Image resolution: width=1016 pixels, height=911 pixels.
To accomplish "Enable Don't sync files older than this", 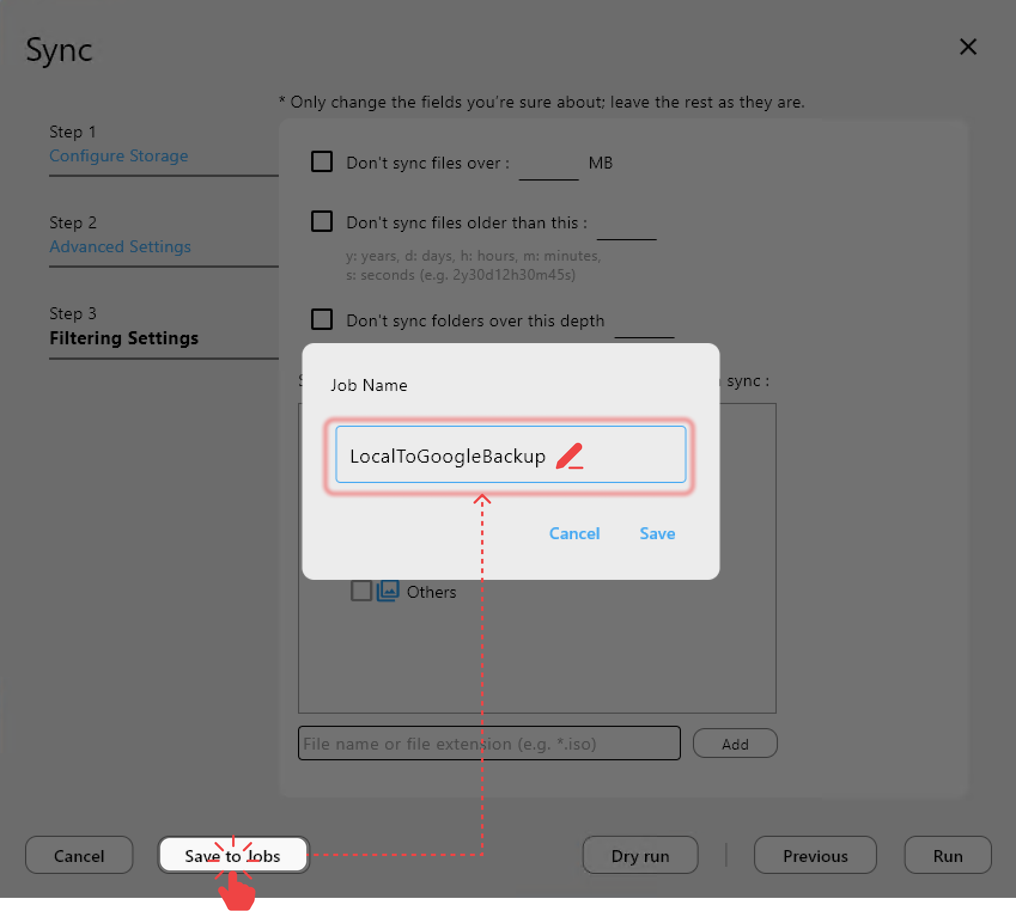I will coord(321,221).
